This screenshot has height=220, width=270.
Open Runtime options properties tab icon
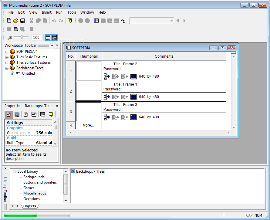click(25, 114)
